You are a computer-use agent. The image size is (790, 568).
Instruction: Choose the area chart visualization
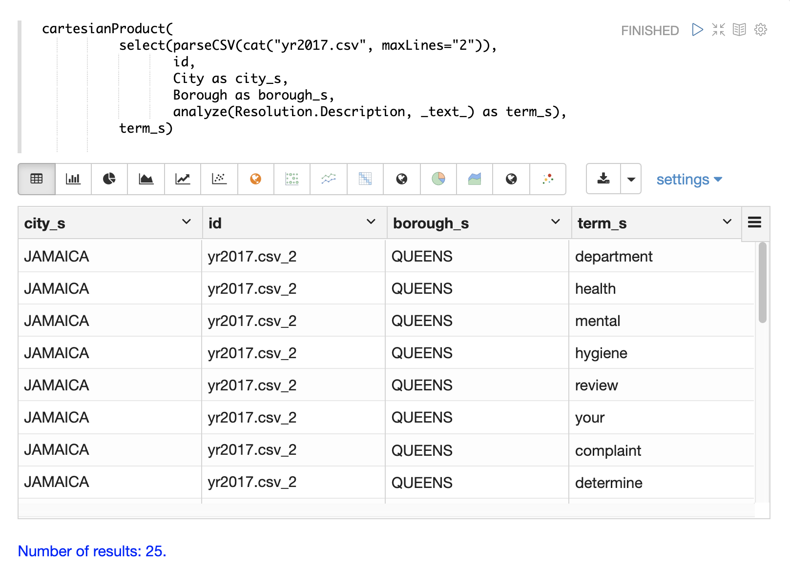[146, 179]
